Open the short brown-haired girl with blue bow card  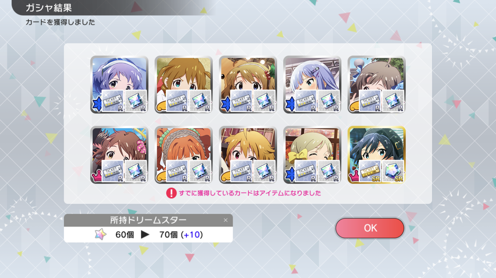coord(377,85)
